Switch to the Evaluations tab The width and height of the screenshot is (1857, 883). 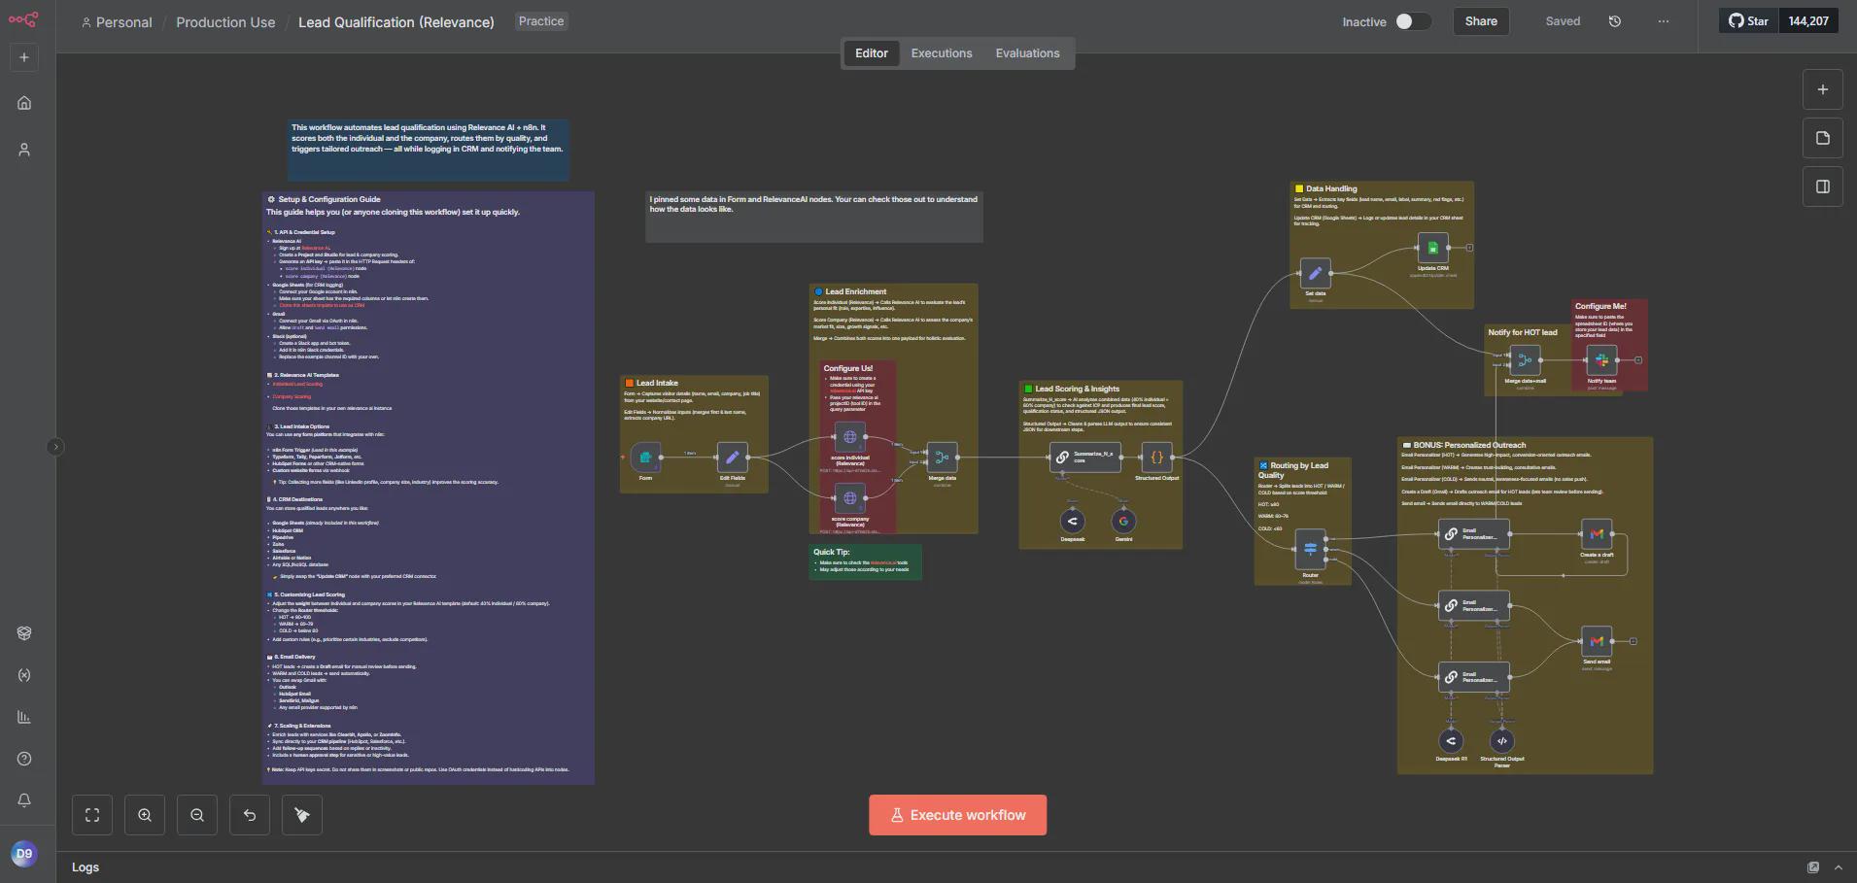click(x=1027, y=53)
